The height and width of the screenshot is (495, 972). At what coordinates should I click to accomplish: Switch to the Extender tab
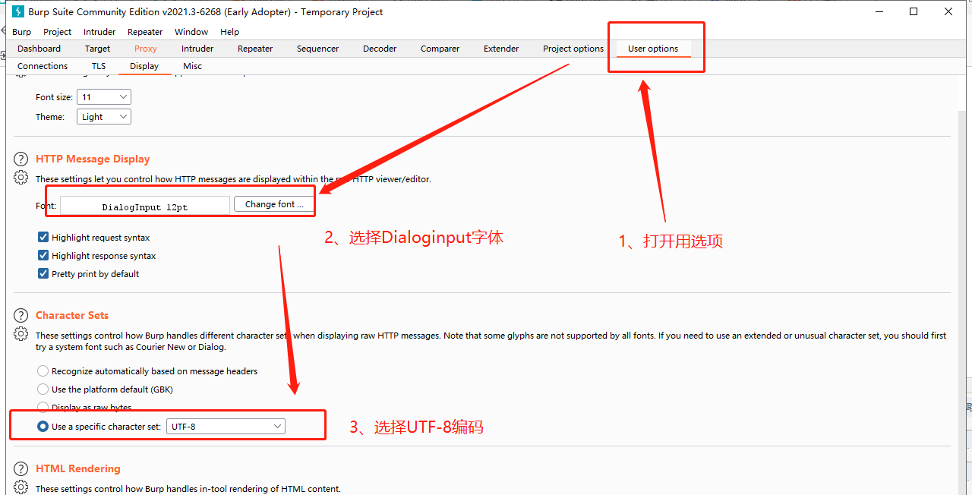point(501,49)
